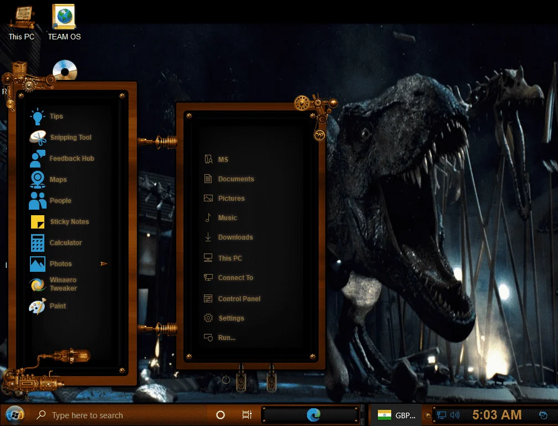Open Microsoft Edge from taskbar
The width and height of the screenshot is (558, 426).
tap(314, 415)
